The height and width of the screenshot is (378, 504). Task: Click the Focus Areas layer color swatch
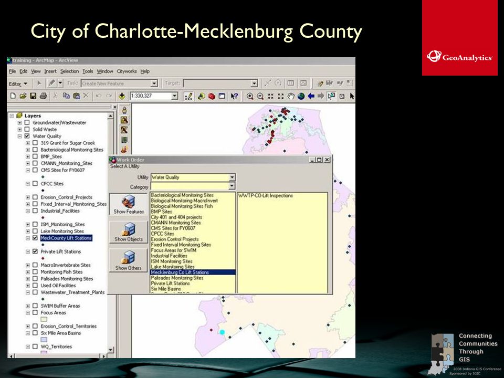pyautogui.click(x=44, y=319)
